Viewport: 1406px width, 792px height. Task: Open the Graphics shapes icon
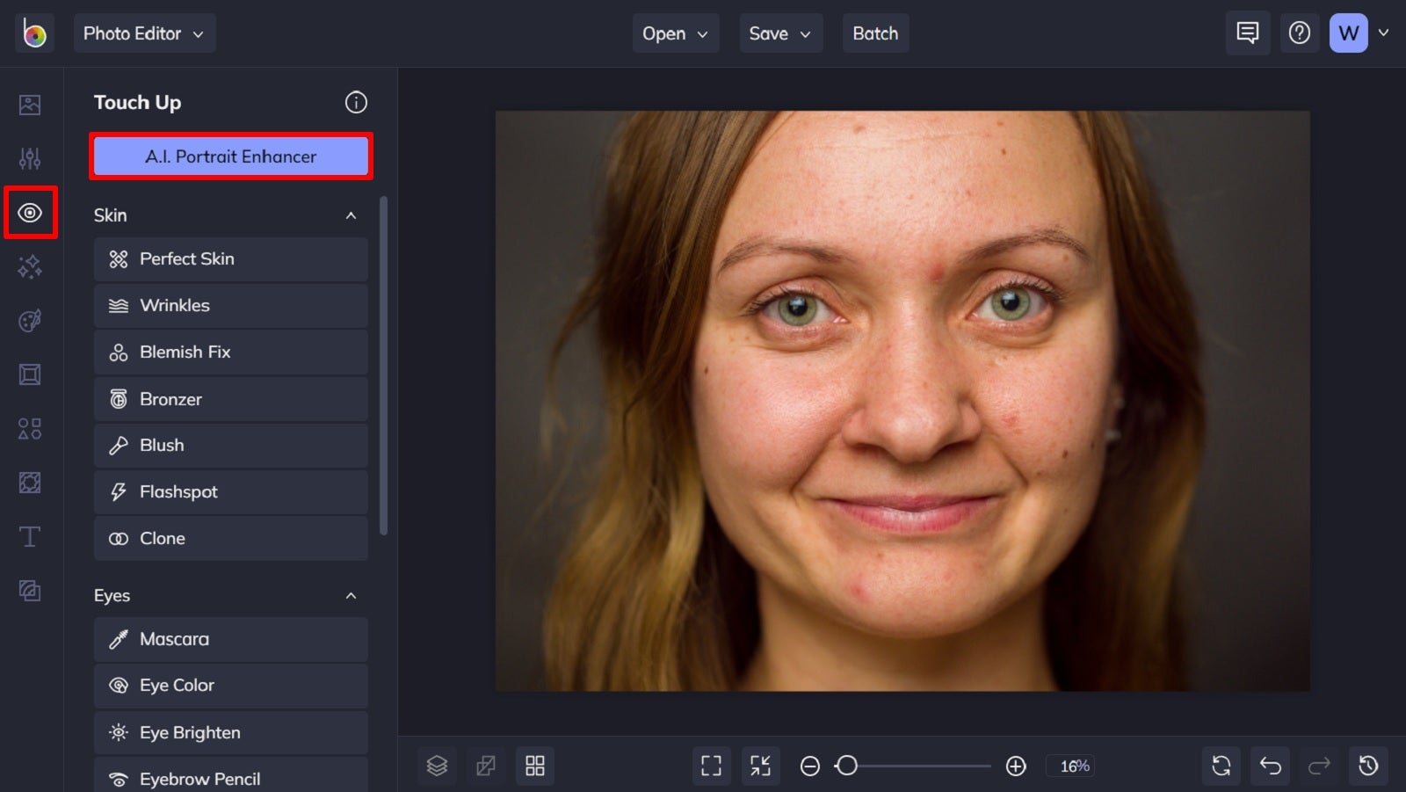pos(30,428)
